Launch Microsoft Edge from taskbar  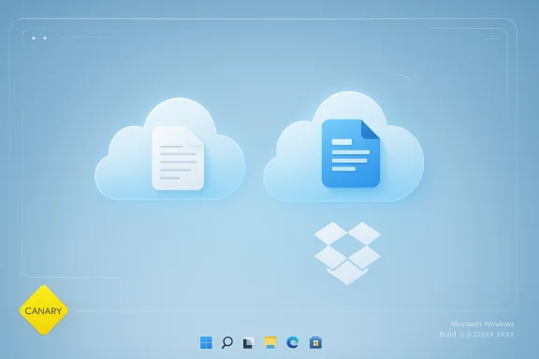tap(293, 342)
